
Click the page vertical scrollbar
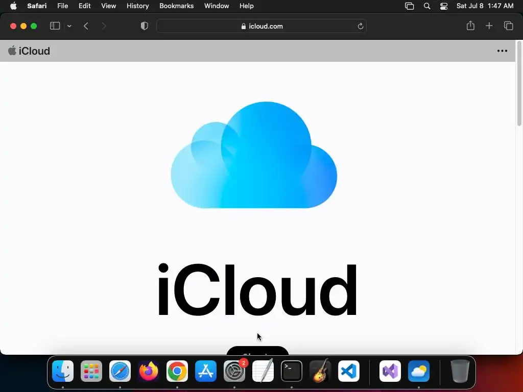519,83
